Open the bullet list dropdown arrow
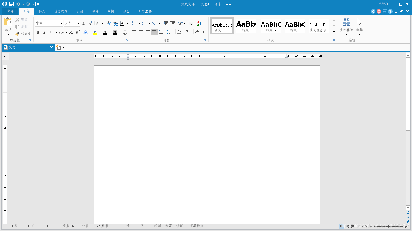412x231 pixels. 139,23
